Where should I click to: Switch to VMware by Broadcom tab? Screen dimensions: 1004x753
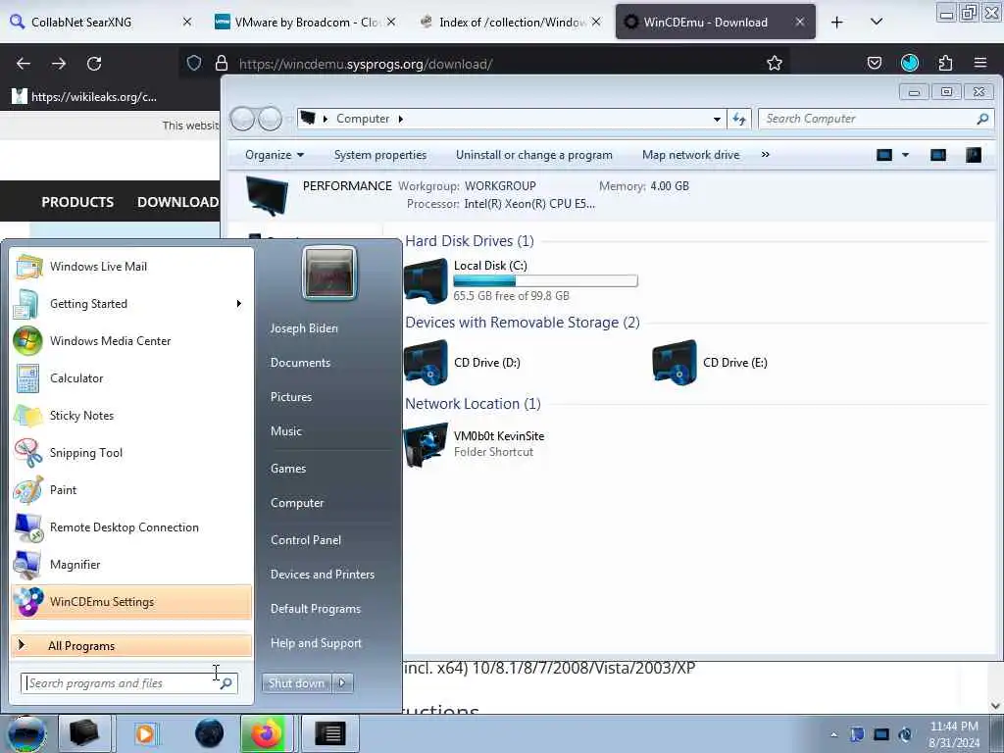point(305,22)
